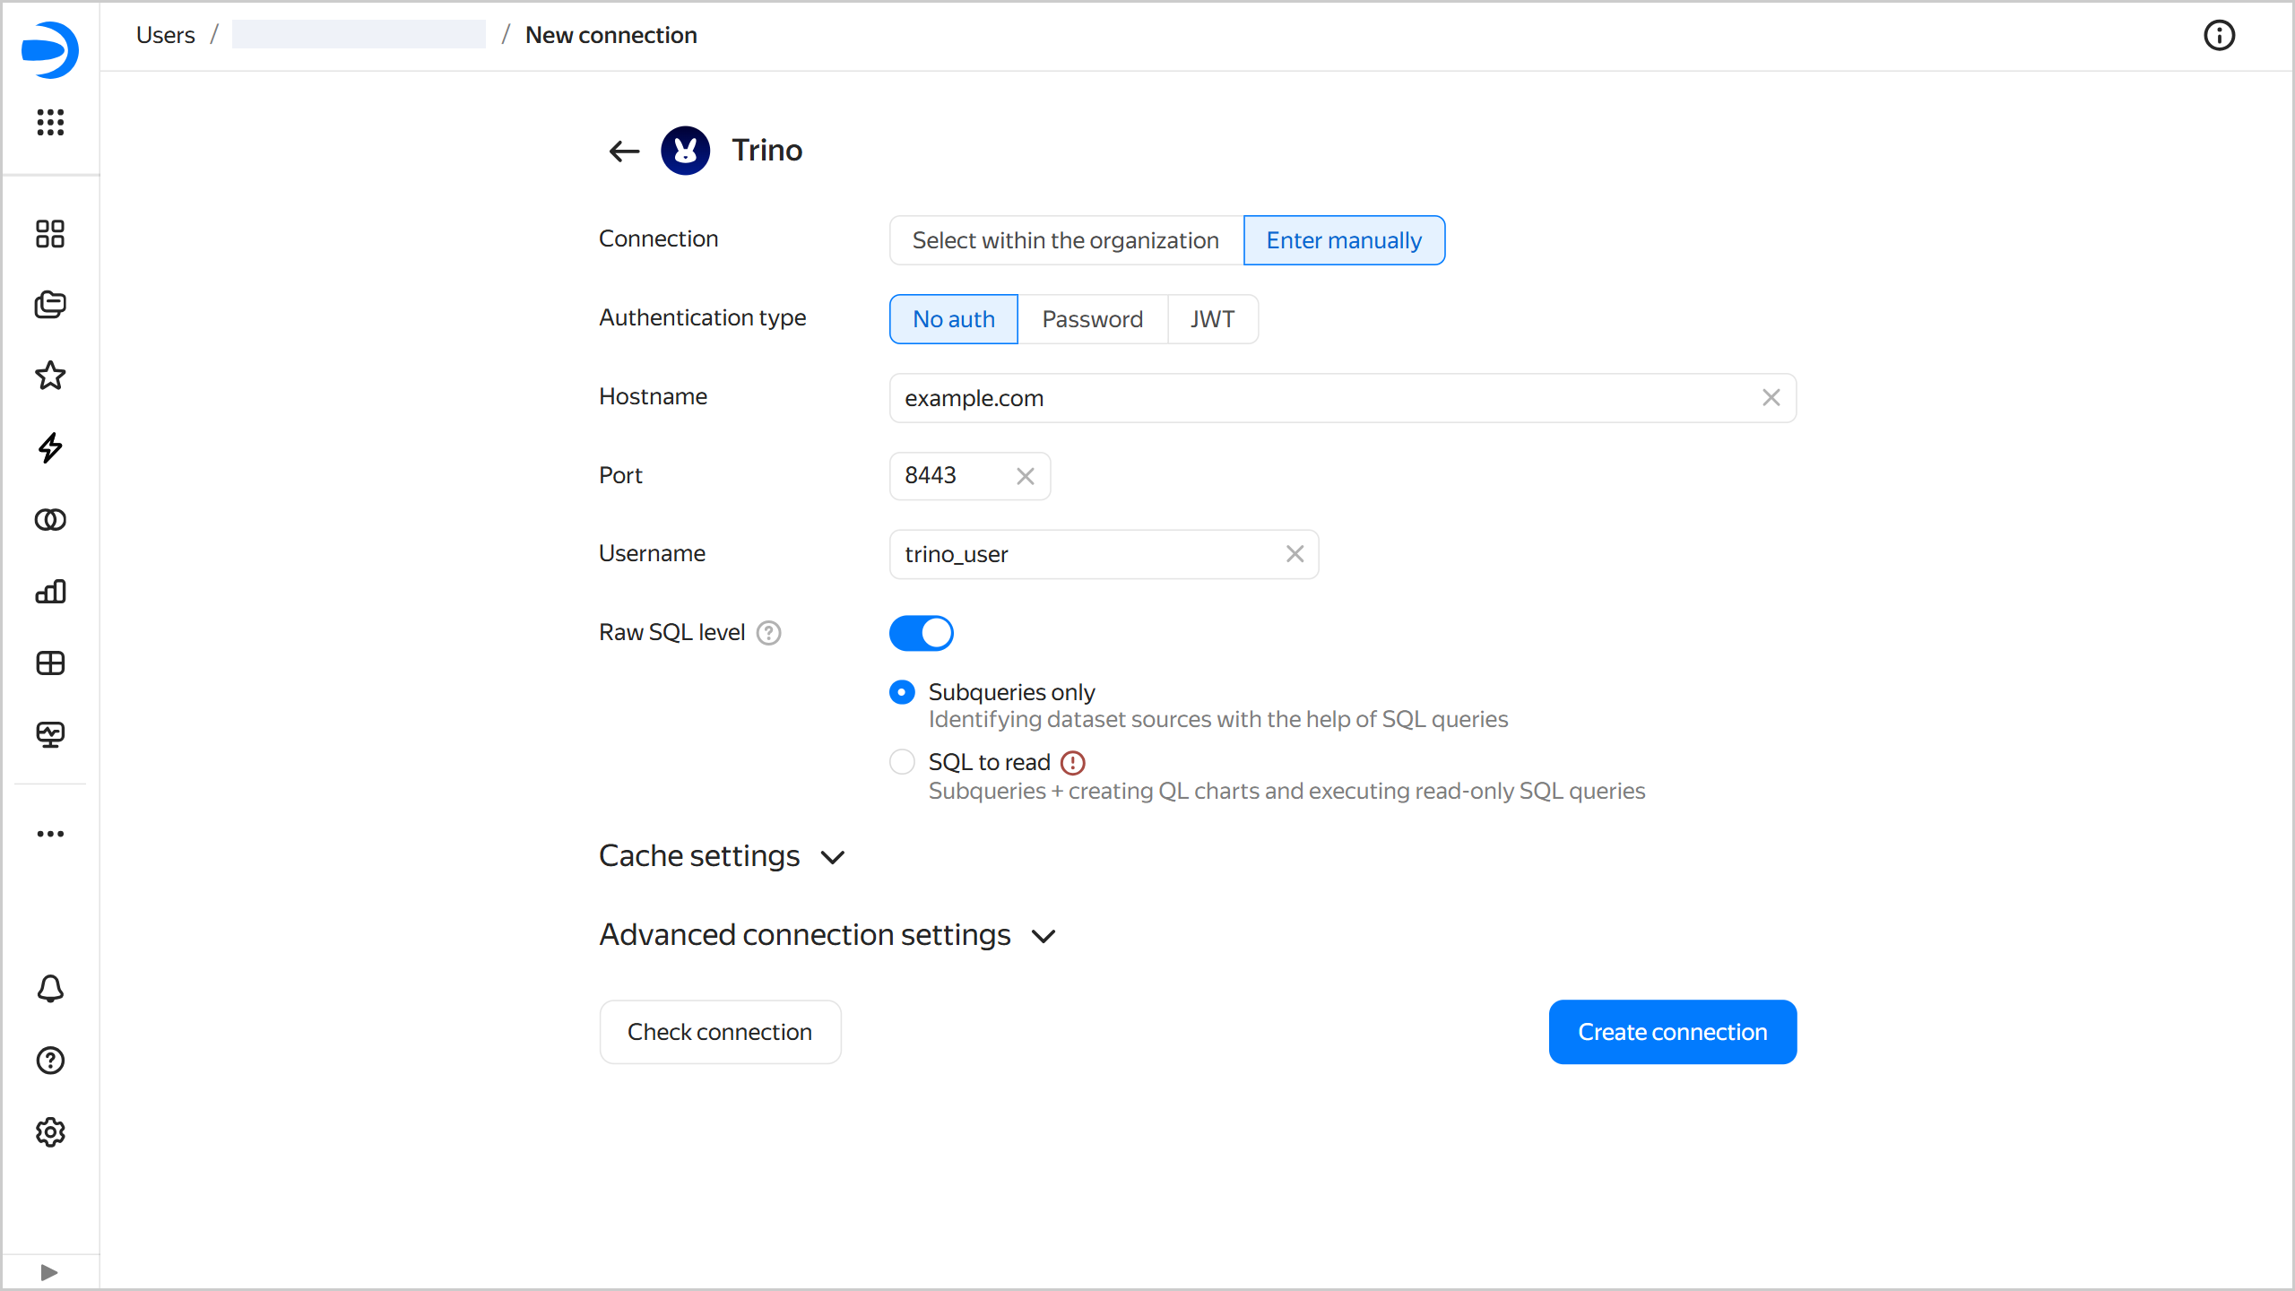Open favorites star icon in sidebar
The height and width of the screenshot is (1291, 2295).
pos(50,376)
